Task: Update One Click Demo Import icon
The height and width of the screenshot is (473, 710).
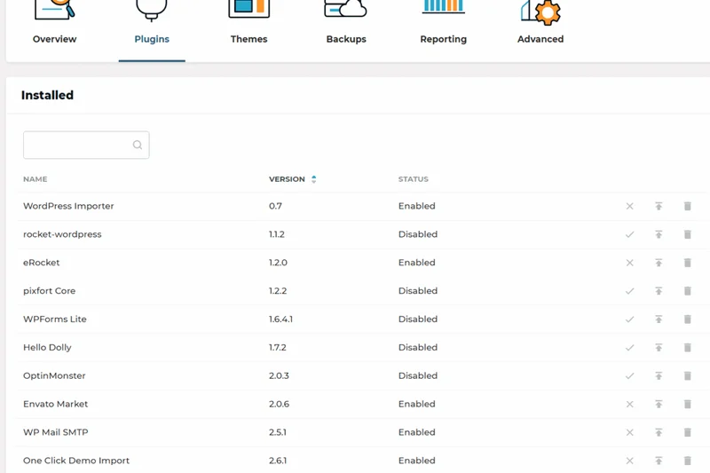Action: (x=659, y=461)
